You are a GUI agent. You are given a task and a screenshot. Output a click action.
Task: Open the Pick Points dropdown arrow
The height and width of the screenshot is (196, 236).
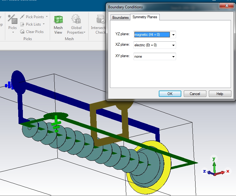(x=47, y=17)
